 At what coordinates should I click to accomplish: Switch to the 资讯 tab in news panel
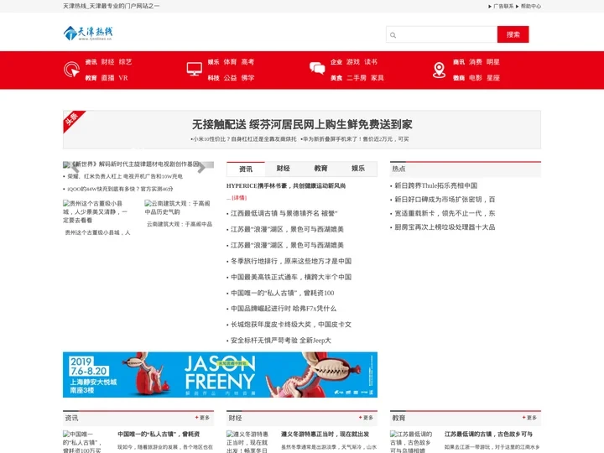click(x=246, y=169)
